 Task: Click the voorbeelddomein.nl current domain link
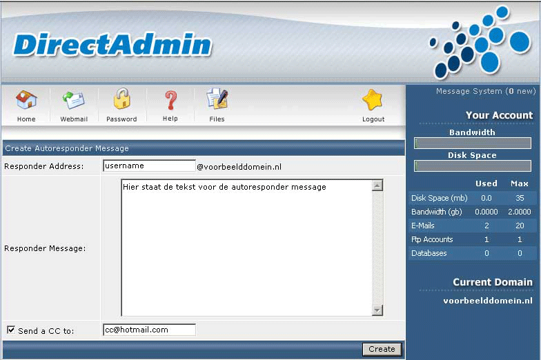(x=488, y=301)
